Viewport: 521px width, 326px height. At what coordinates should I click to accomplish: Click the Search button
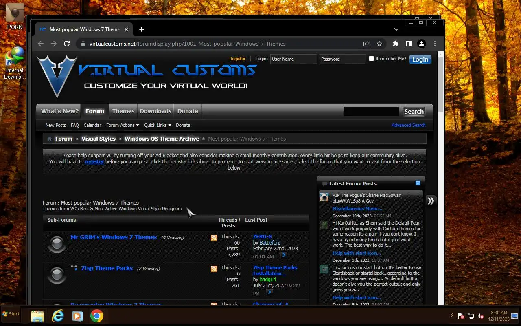[414, 112]
